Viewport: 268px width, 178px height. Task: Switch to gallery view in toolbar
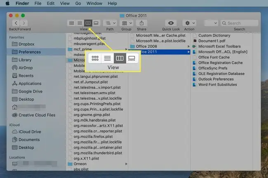pos(96,23)
